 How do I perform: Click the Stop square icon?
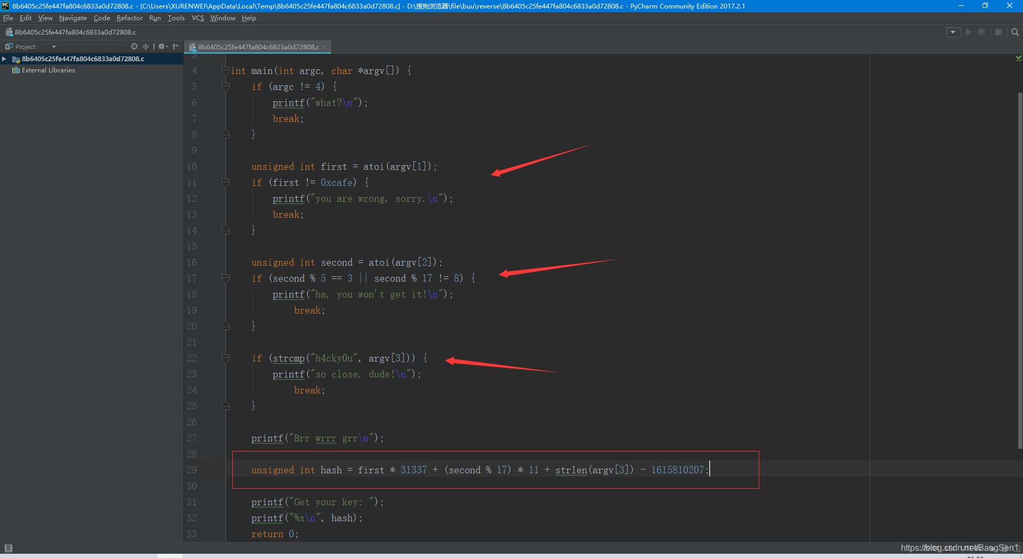click(x=998, y=32)
